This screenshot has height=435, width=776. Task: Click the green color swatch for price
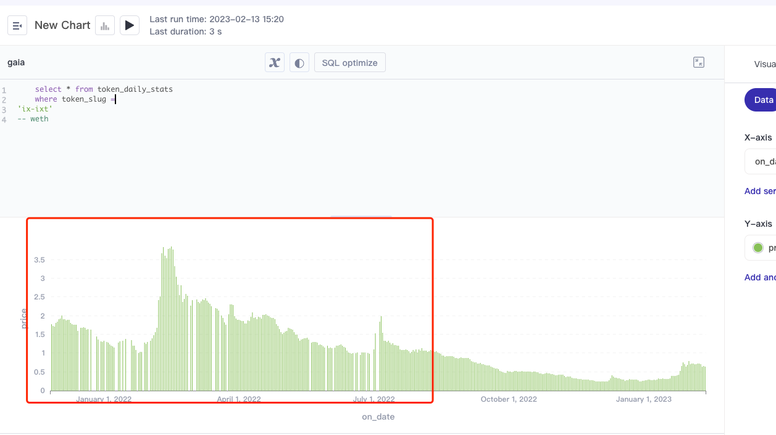757,247
